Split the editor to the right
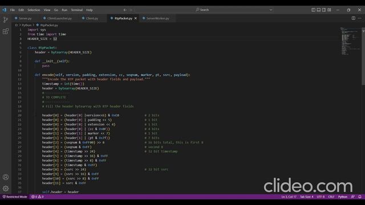This screenshot has height=205, width=365. [x=354, y=18]
